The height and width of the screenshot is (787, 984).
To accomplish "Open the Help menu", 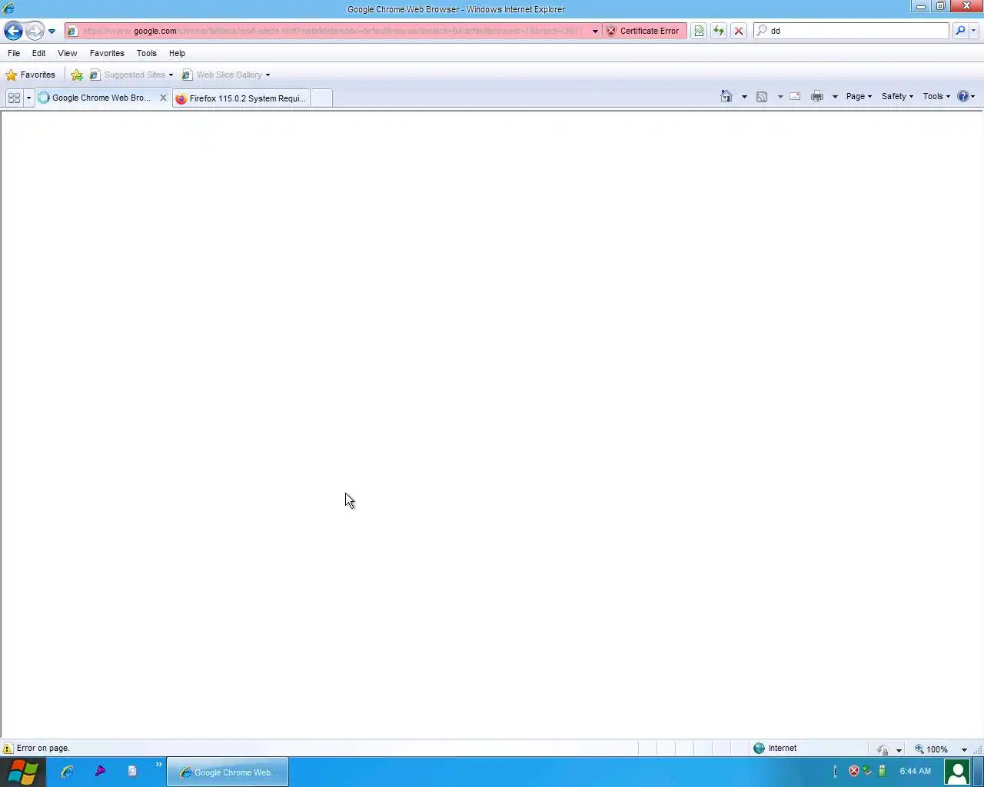I will [177, 53].
